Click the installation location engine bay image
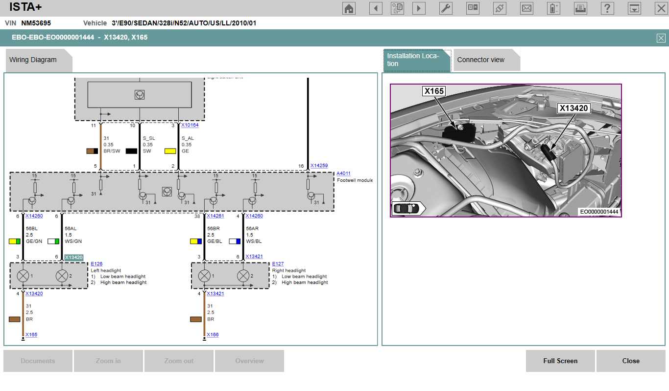This screenshot has height=391, width=669. point(505,151)
